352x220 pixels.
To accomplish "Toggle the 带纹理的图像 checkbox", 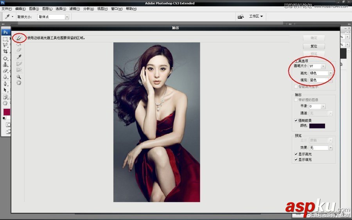I will click(296, 100).
